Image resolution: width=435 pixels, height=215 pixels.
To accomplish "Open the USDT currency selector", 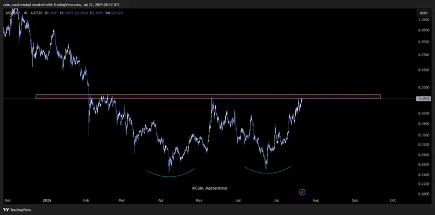I will coord(424,13).
